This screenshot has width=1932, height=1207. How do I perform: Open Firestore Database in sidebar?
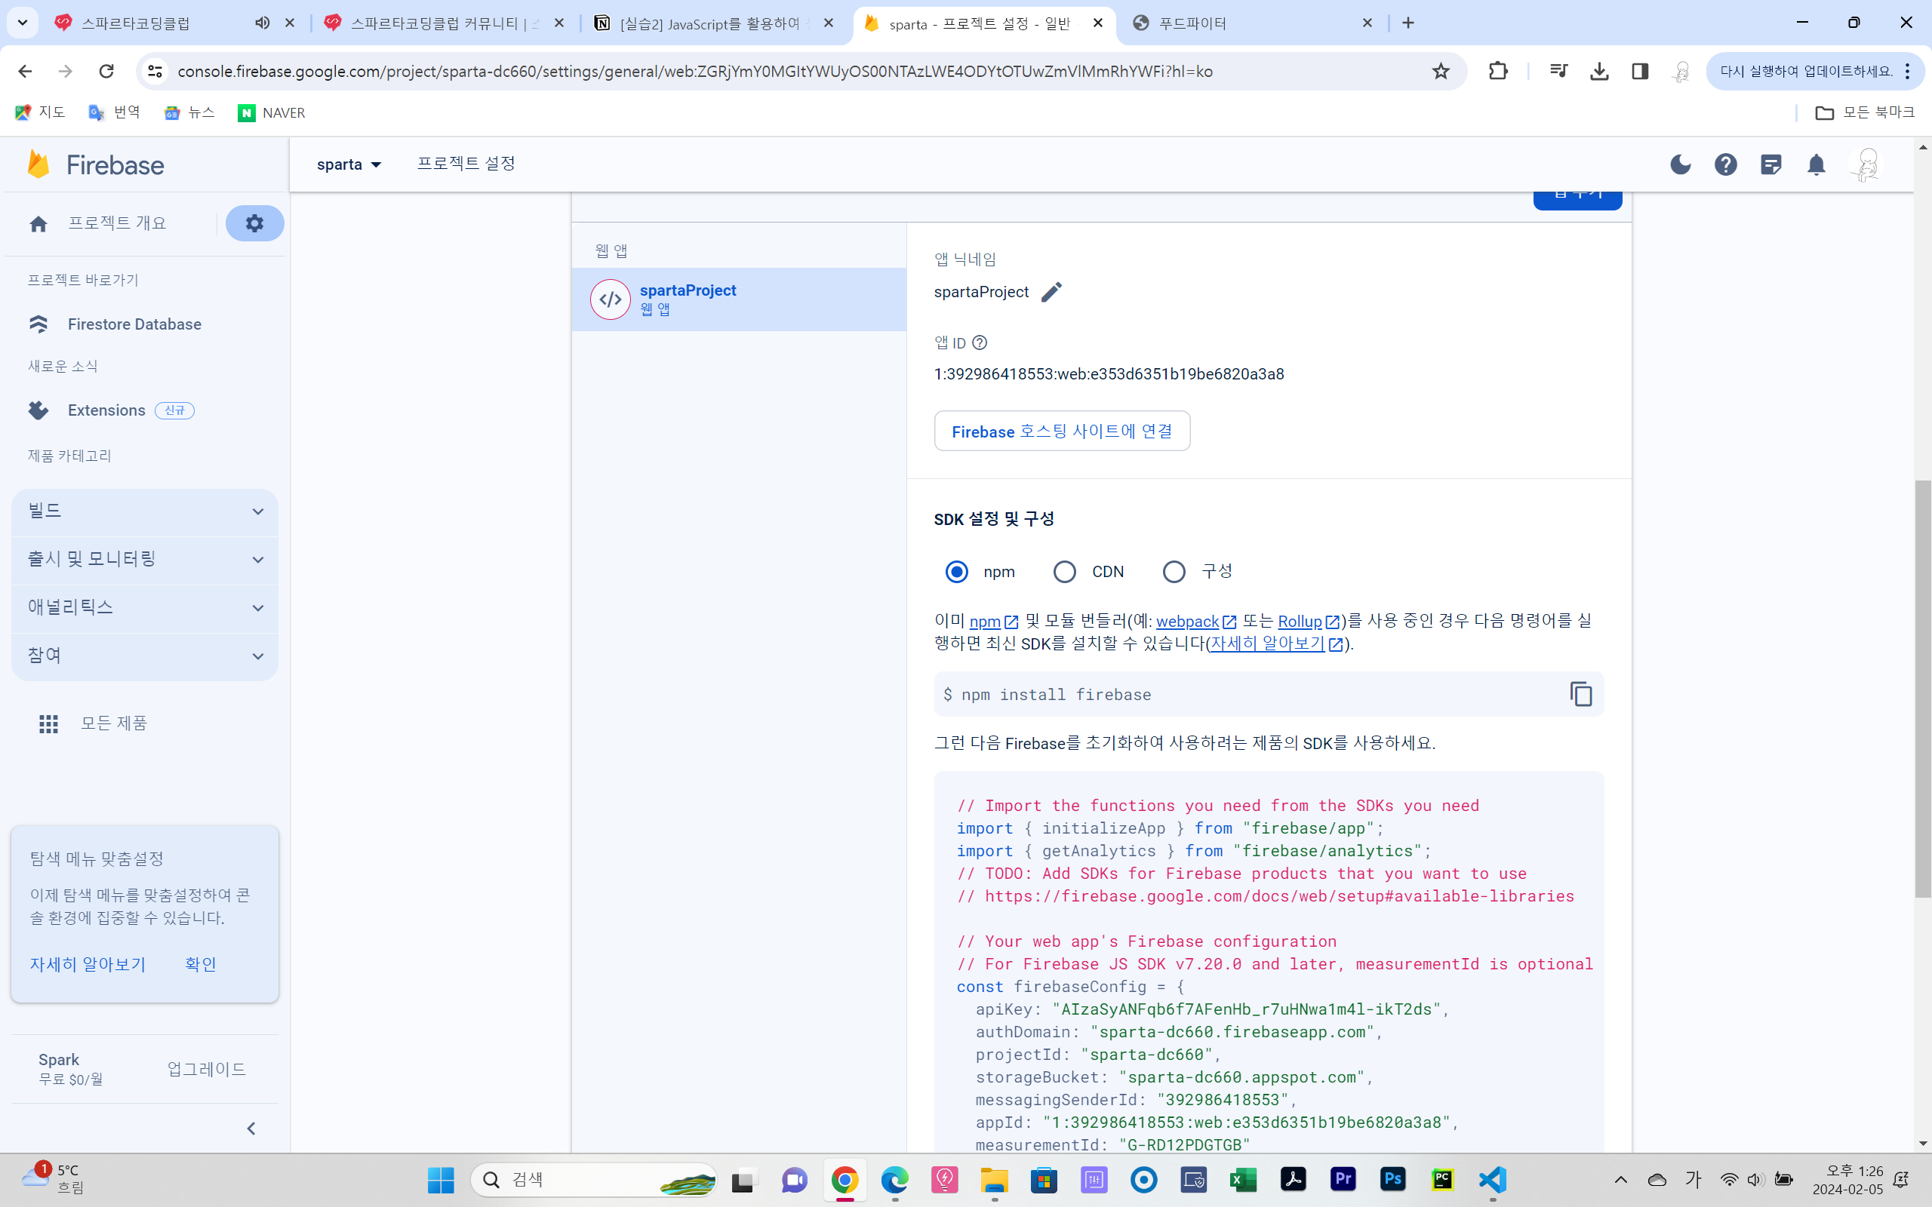(134, 324)
